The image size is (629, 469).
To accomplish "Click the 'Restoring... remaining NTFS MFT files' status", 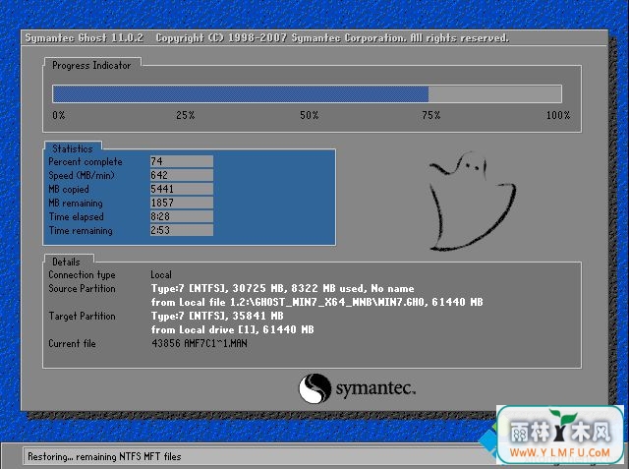I will click(x=104, y=456).
